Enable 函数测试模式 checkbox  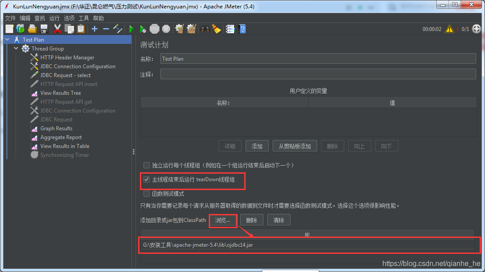tap(147, 193)
